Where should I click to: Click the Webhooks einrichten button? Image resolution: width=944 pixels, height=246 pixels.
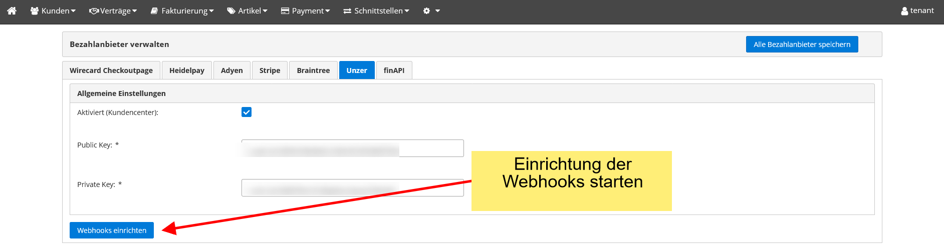coord(112,230)
